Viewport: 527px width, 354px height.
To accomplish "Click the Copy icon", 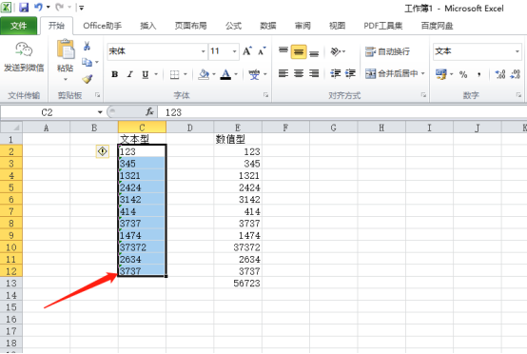I will point(88,62).
